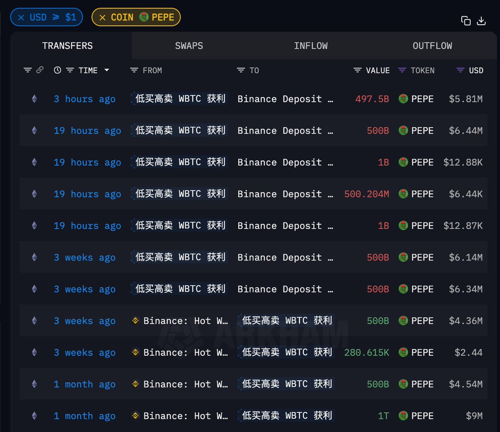Image resolution: width=500 pixels, height=432 pixels.
Task: Click the $5.81M USD amount
Action: [466, 99]
